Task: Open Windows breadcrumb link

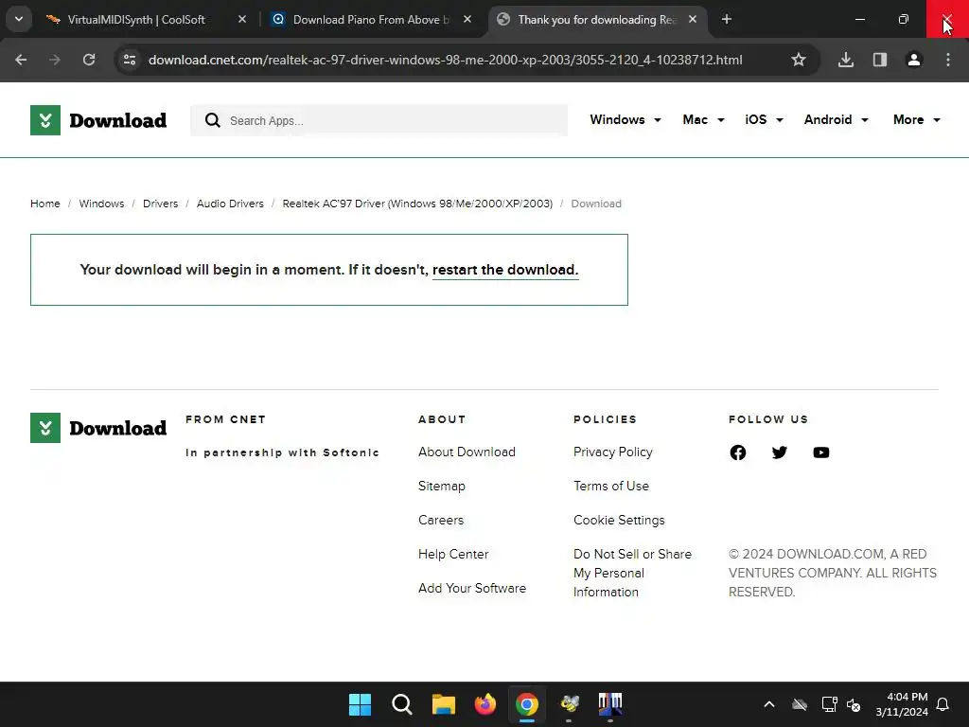Action: (x=101, y=204)
